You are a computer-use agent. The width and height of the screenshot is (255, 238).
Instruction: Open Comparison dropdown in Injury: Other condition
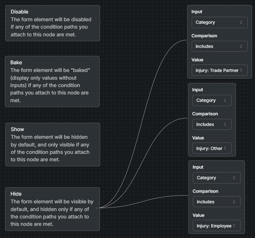tap(212, 125)
